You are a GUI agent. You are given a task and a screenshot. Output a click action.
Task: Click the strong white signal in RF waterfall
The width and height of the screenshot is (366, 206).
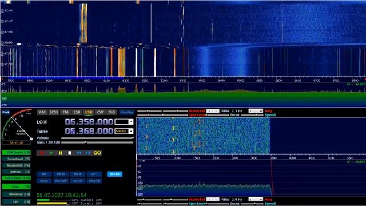click(136, 62)
